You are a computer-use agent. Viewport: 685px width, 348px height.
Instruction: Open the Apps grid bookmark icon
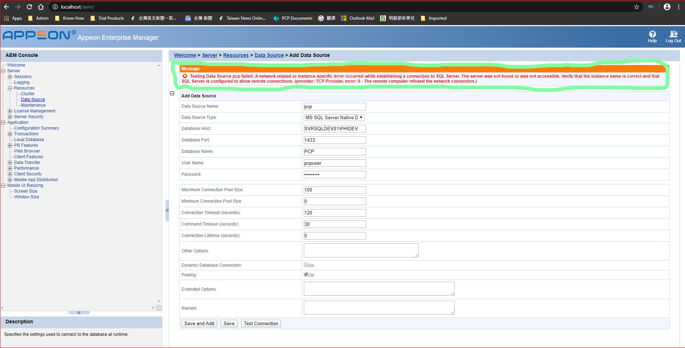tap(6, 18)
